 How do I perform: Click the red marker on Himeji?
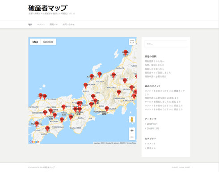[63, 108]
